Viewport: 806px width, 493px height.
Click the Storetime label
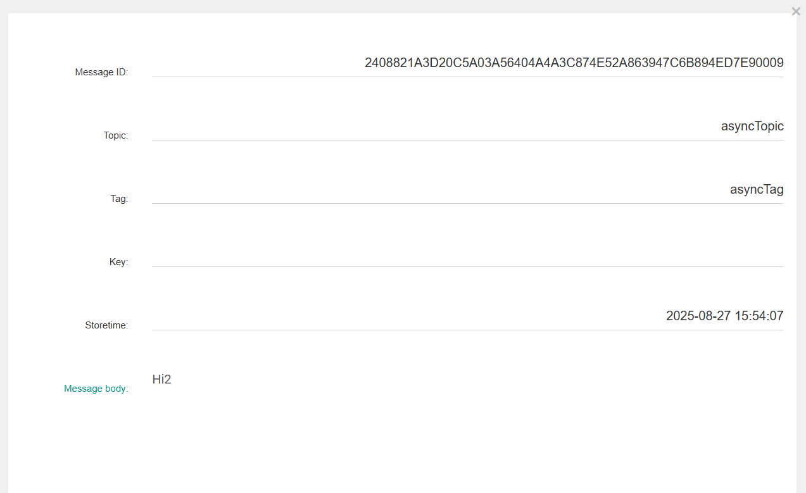pyautogui.click(x=106, y=325)
